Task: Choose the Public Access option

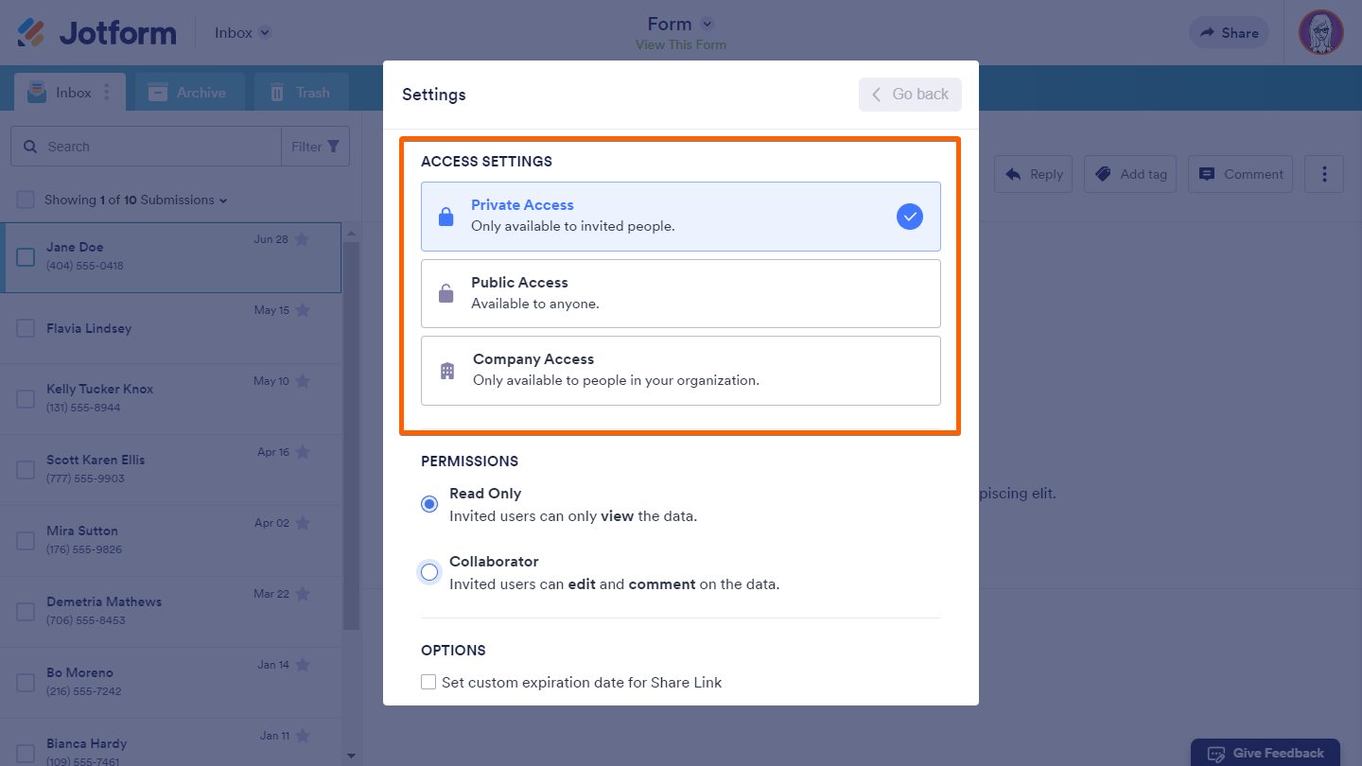Action: point(681,293)
